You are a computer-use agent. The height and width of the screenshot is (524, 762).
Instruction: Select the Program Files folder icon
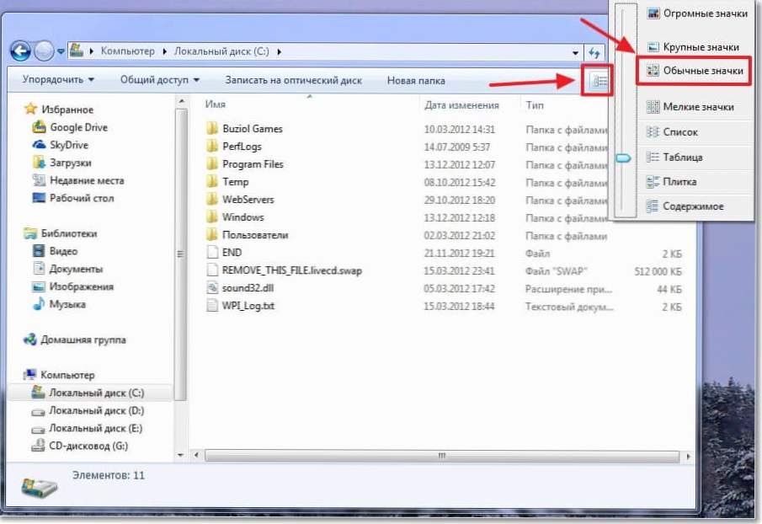[212, 163]
